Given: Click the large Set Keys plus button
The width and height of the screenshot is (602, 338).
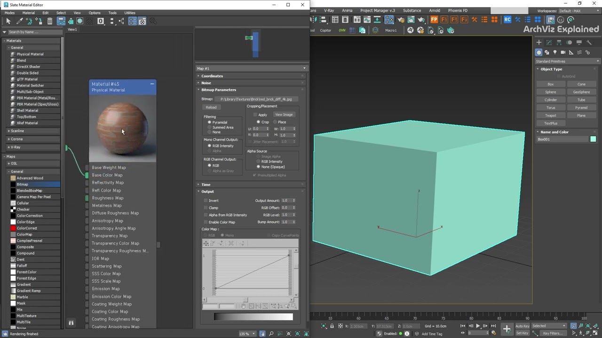Looking at the screenshot, I should pyautogui.click(x=507, y=329).
